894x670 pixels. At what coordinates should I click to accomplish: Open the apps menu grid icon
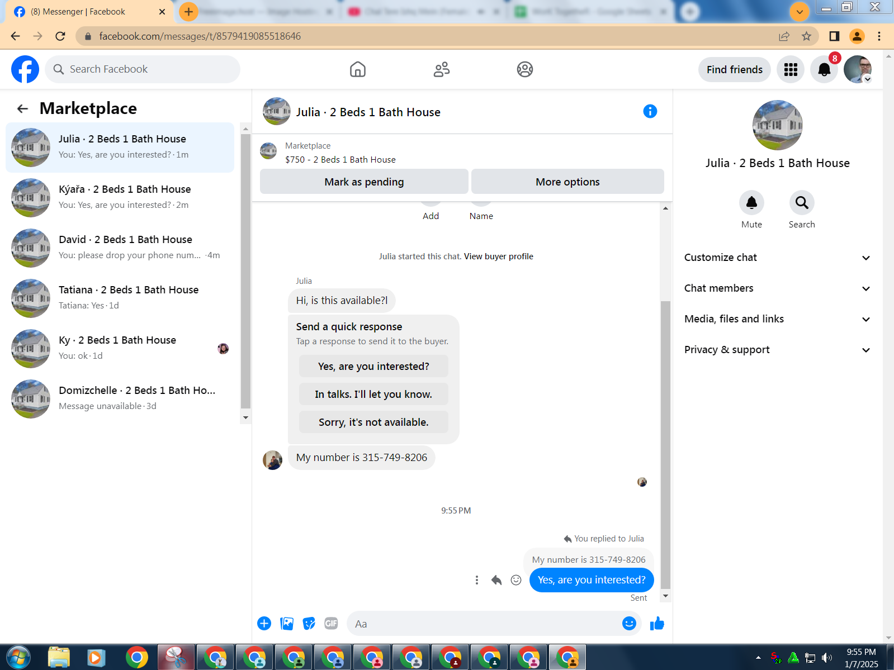click(791, 69)
